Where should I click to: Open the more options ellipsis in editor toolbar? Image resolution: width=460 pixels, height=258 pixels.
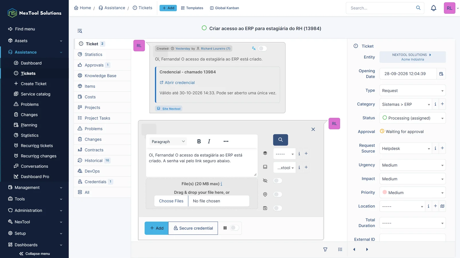click(226, 141)
